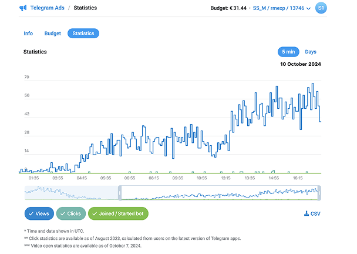Click the 10 October 2024 date label
This screenshot has width=357, height=254.
coord(300,64)
